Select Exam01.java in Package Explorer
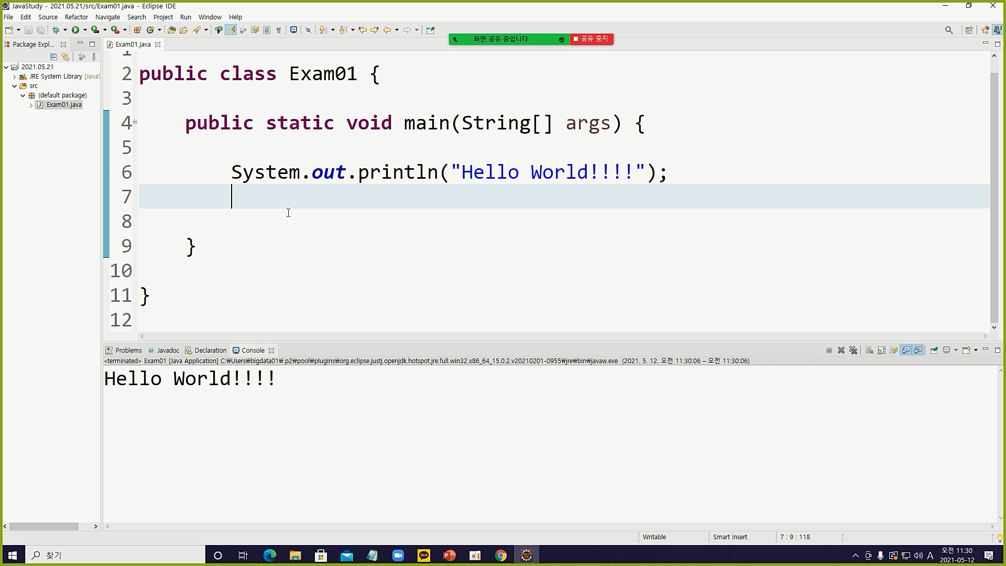Viewport: 1006px width, 566px height. pos(63,105)
